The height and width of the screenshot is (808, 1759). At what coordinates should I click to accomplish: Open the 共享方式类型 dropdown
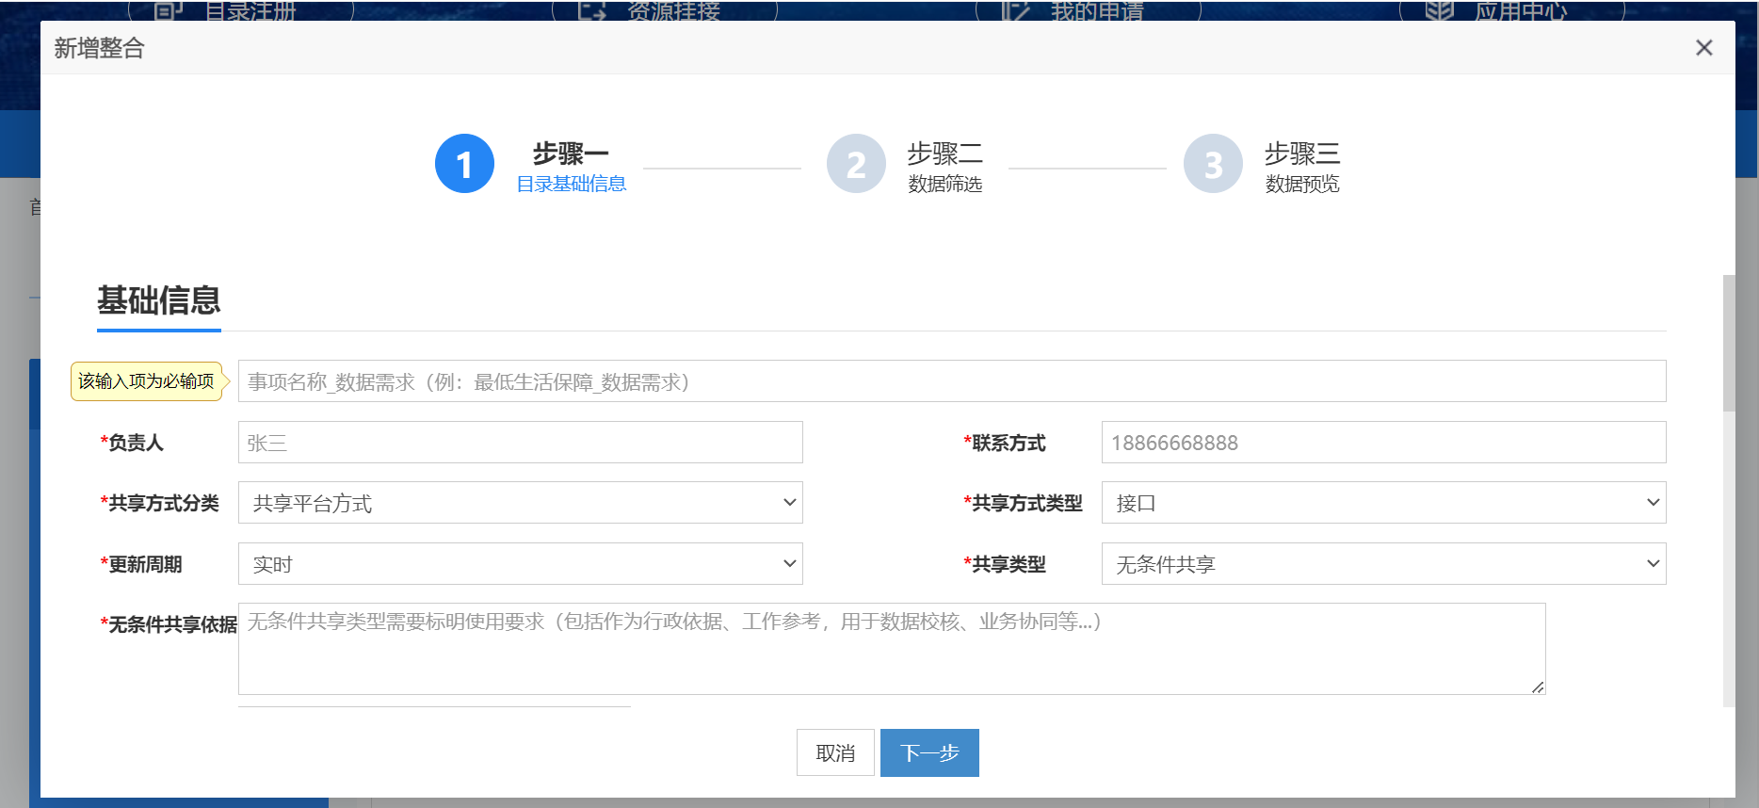pyautogui.click(x=1384, y=503)
